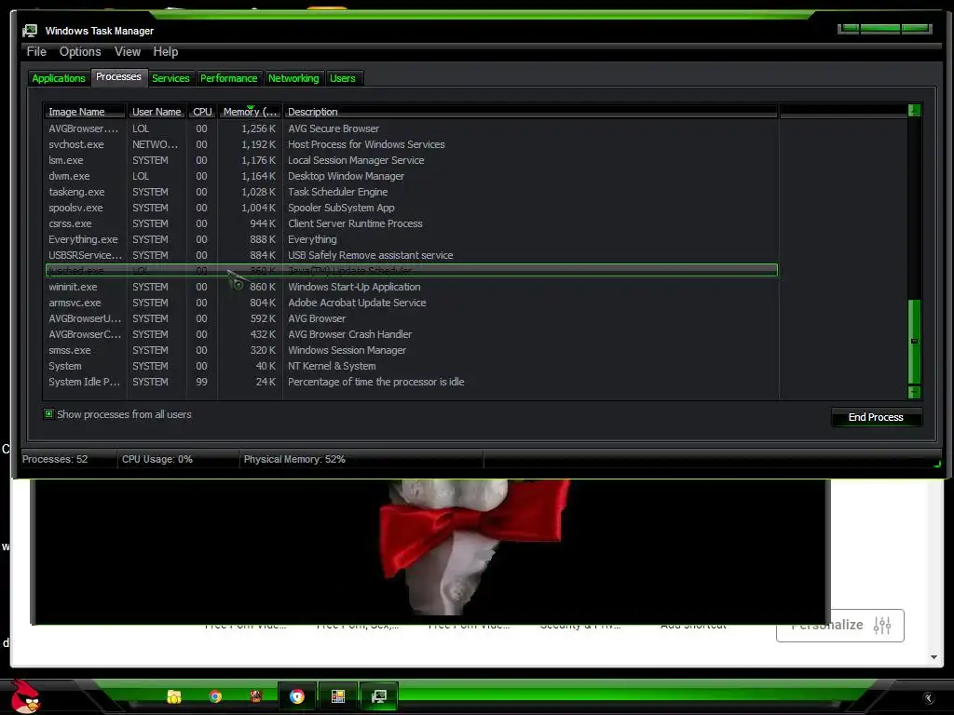Click the 99 CPU value for idle
Viewport: 954px width, 715px height.
[201, 382]
